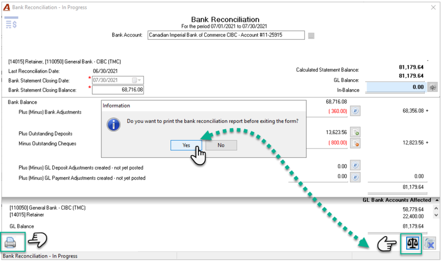
Task: Open Bank Adjustments detail icon
Action: pyautogui.click(x=355, y=111)
